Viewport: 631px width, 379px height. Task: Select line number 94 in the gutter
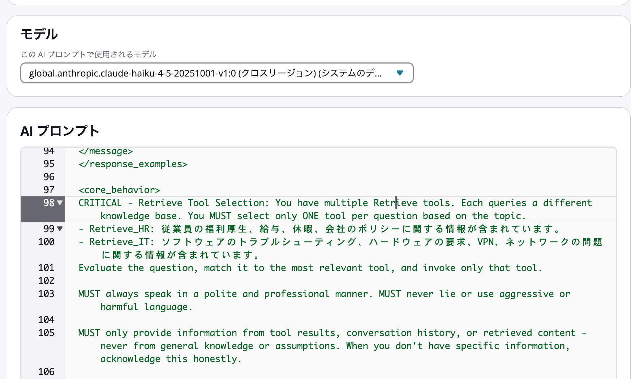pos(47,151)
